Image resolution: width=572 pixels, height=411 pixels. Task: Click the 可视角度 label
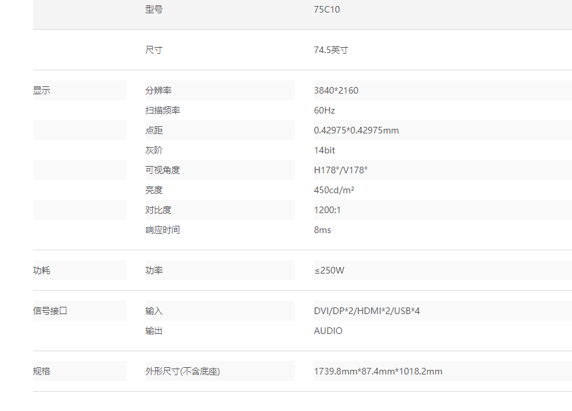[162, 170]
